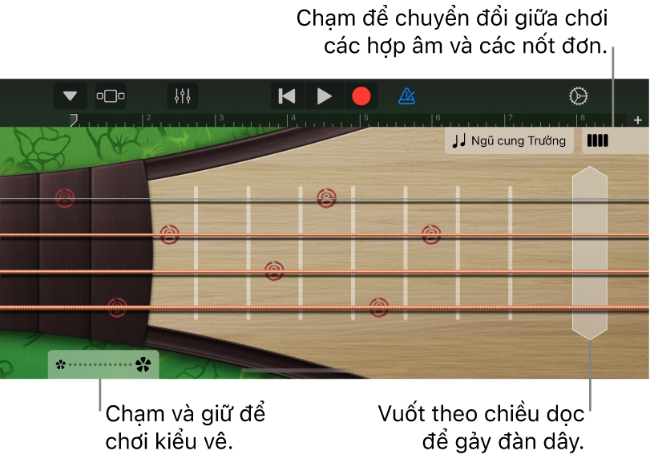This screenshot has height=463, width=650.
Task: Open the Ngũ cung Trưởng scale menu
Action: coord(509,141)
